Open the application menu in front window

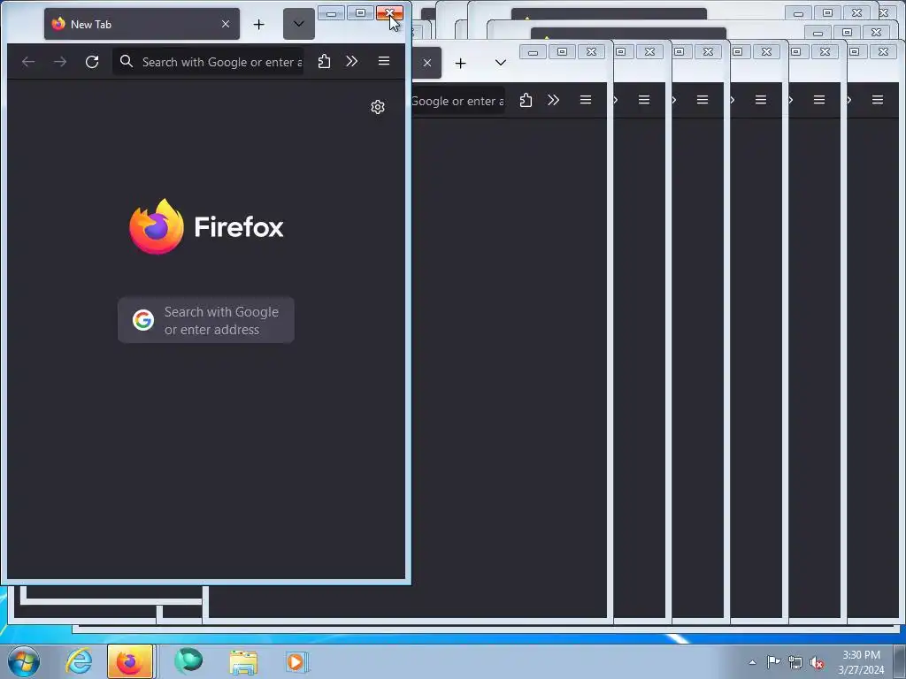click(x=384, y=61)
